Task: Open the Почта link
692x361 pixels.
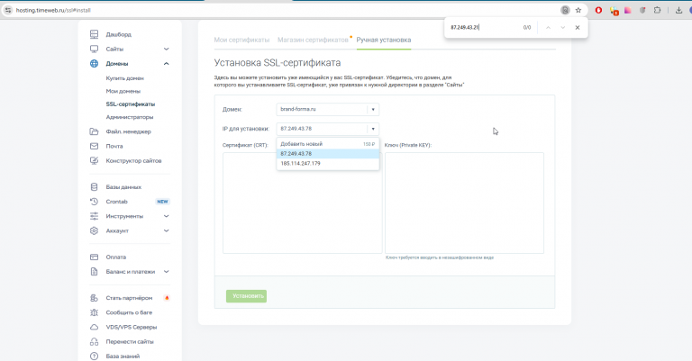Action: (x=114, y=146)
